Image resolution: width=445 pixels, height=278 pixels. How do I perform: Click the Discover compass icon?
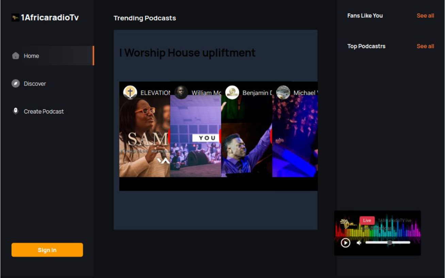point(16,83)
